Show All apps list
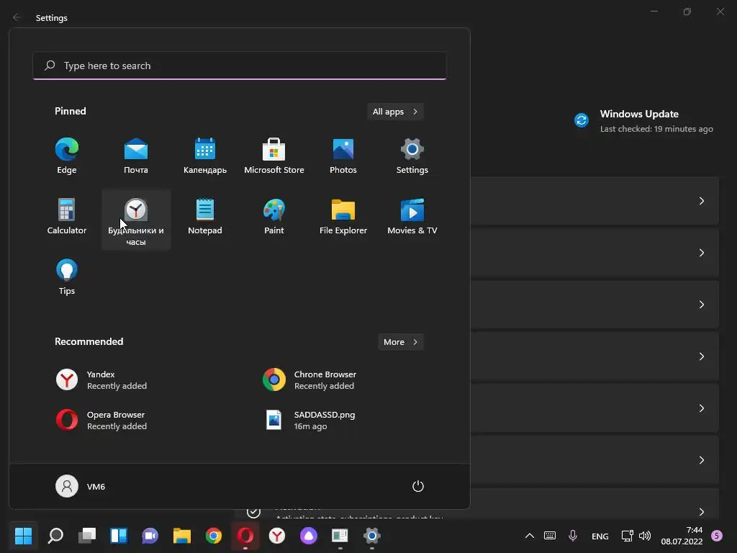Screen dimensions: 737x553 tap(395, 112)
